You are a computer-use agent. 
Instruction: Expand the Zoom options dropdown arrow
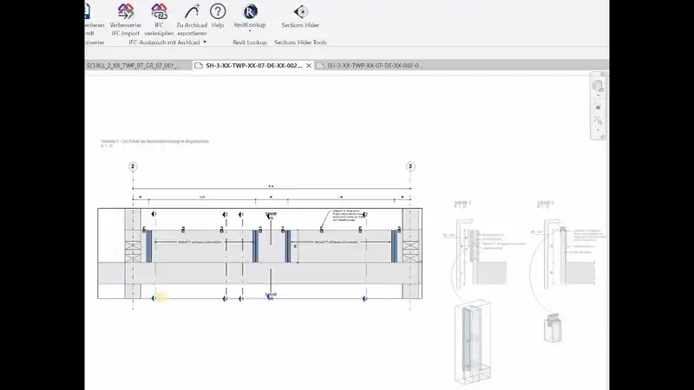[x=598, y=130]
